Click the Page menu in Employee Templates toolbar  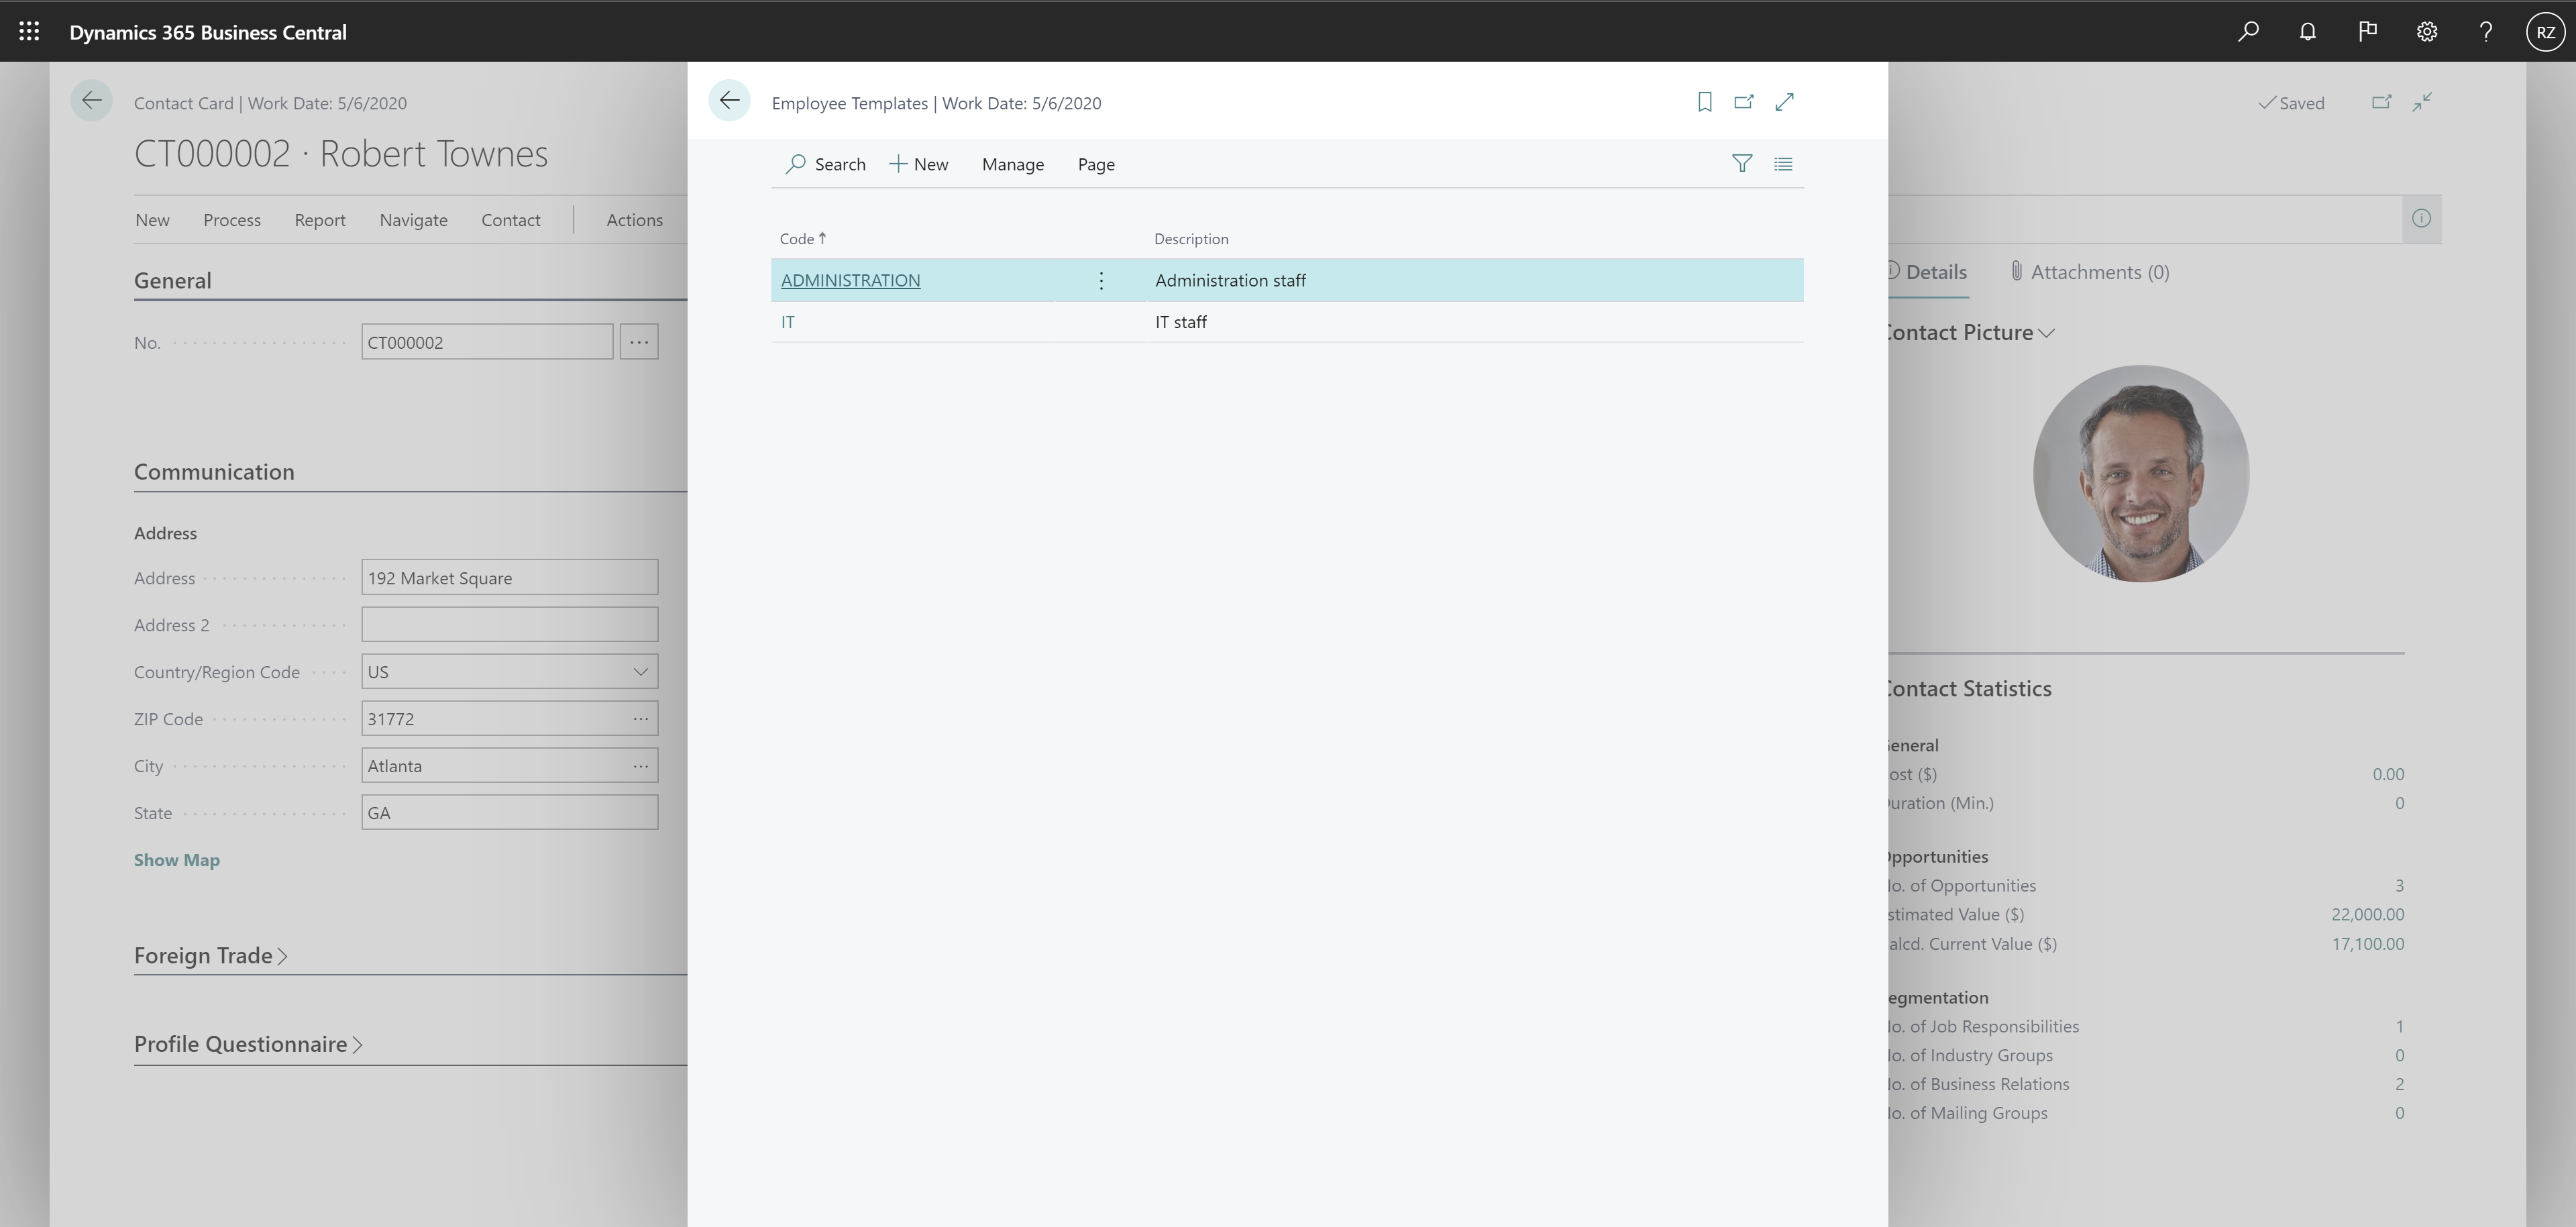click(x=1094, y=162)
